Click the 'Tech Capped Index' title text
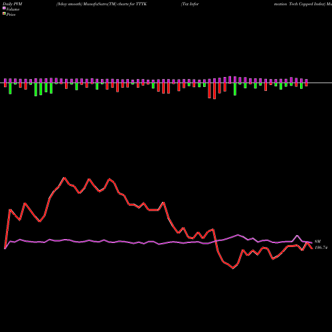The image size is (332, 332). pyautogui.click(x=307, y=4)
